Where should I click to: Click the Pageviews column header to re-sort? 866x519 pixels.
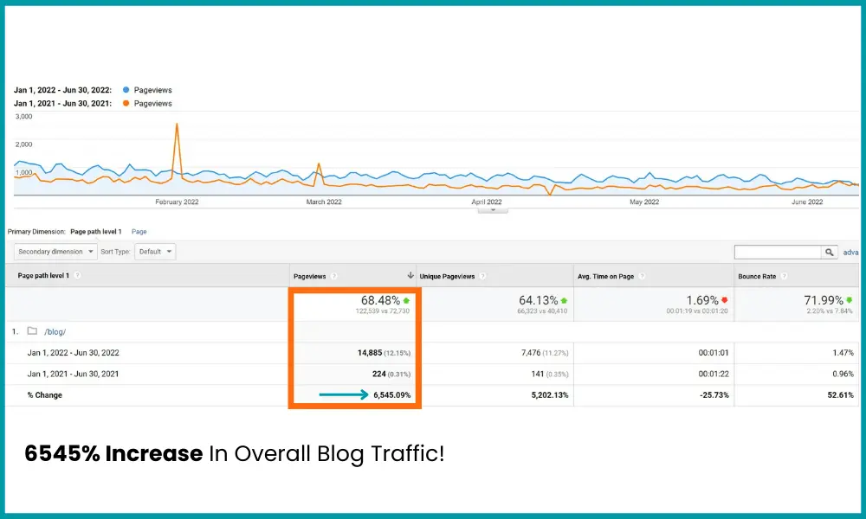pyautogui.click(x=310, y=276)
